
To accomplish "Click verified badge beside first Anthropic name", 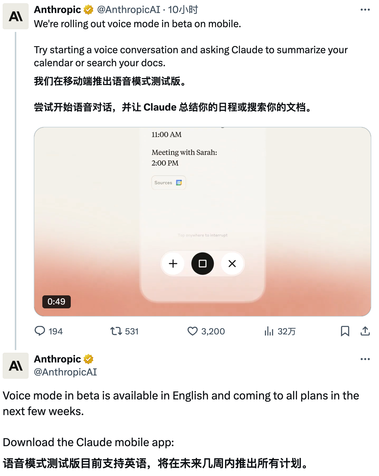I will coord(88,10).
